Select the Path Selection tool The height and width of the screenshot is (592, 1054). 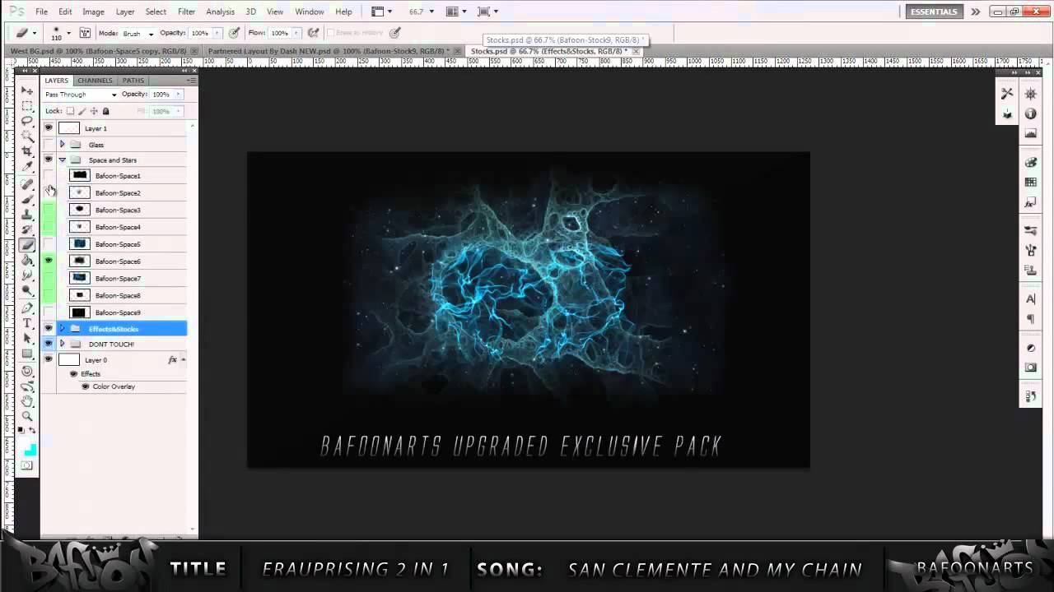27,339
